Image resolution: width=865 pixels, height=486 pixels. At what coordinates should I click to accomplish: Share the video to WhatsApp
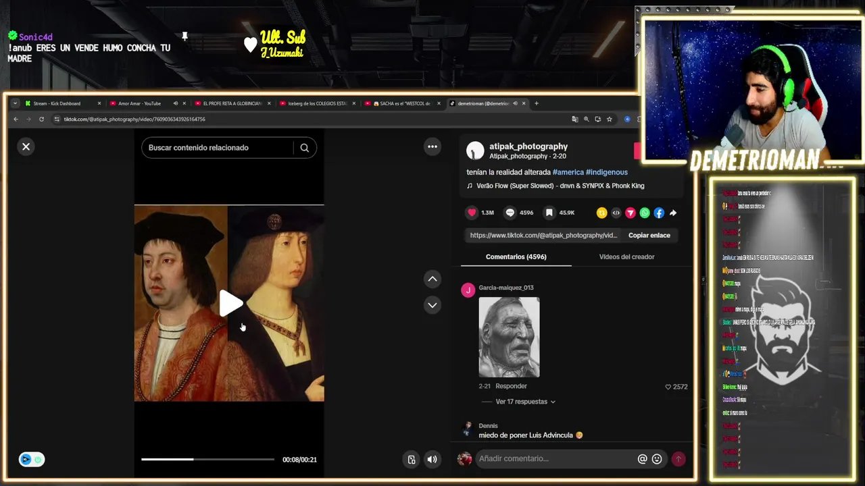click(x=645, y=213)
